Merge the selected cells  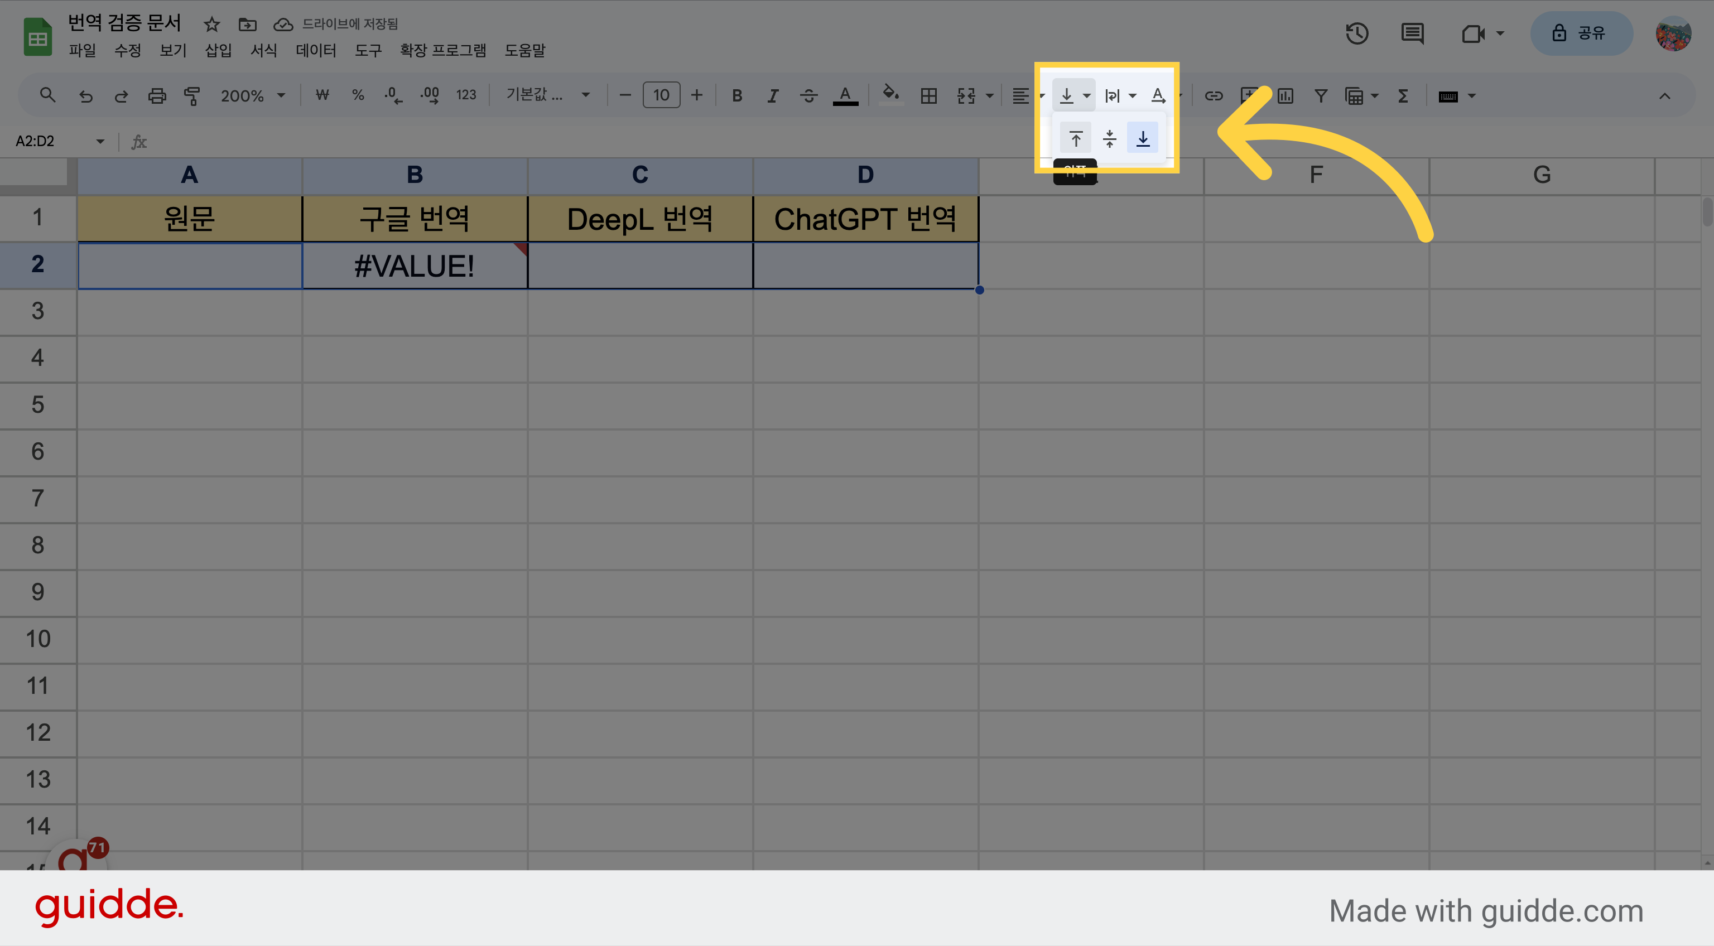[x=966, y=96]
